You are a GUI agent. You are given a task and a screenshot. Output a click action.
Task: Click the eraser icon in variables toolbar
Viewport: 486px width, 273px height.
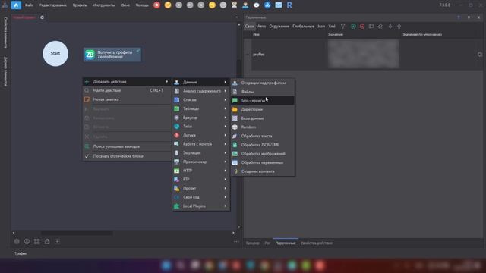380,27
